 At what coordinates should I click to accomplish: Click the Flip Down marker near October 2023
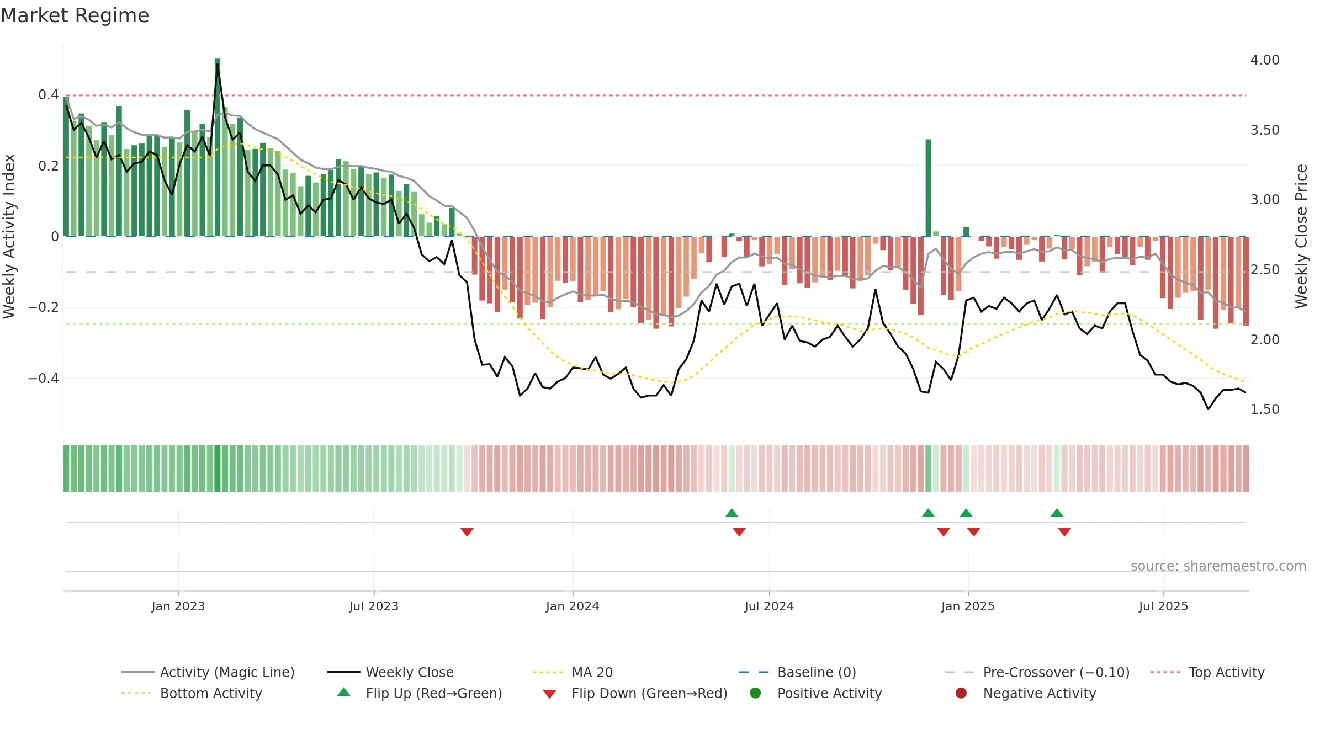[x=467, y=532]
